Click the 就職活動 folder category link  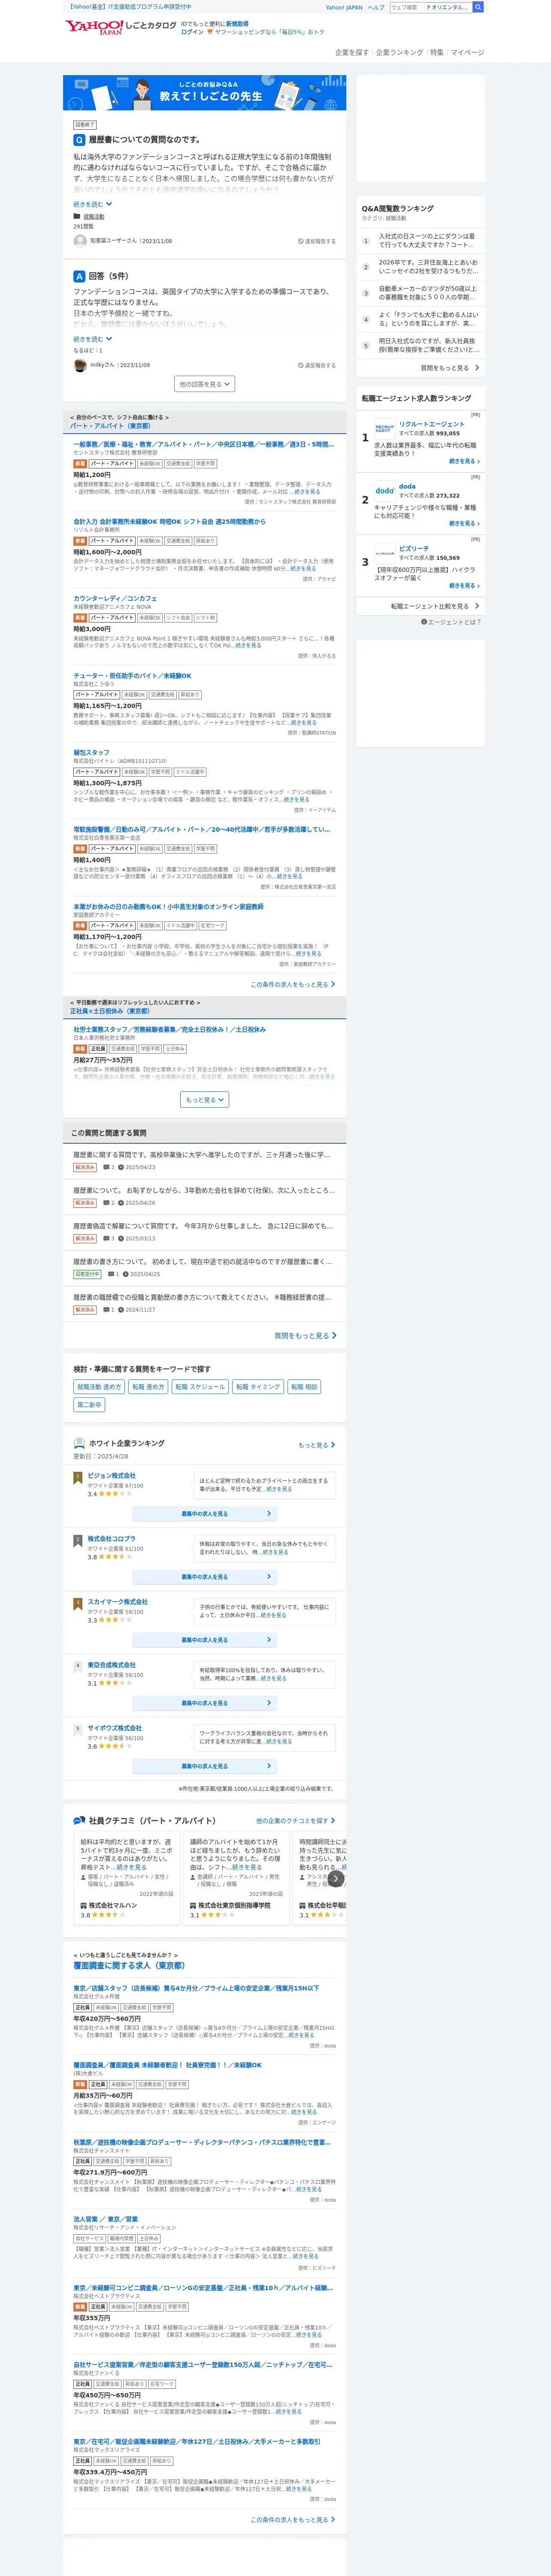pos(93,216)
